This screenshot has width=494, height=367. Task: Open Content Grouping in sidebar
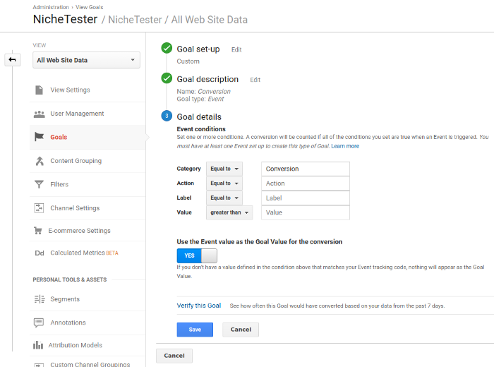[x=76, y=161]
